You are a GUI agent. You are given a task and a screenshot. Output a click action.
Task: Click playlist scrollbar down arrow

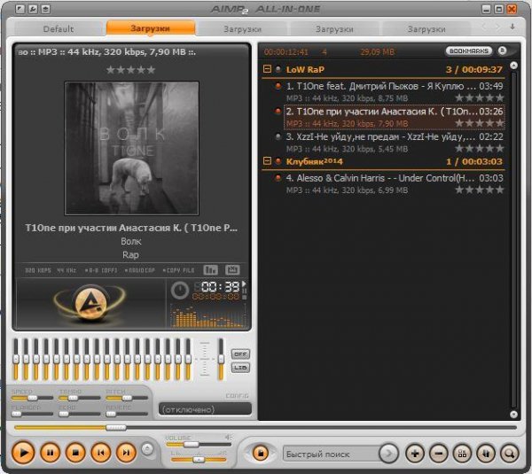(x=513, y=414)
